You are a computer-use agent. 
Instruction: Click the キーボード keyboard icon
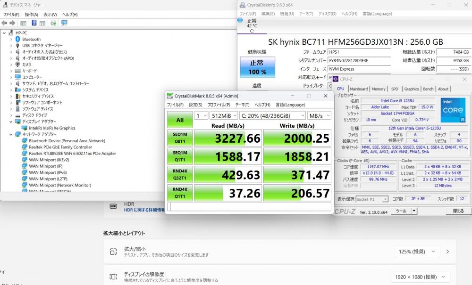pyautogui.click(x=18, y=71)
